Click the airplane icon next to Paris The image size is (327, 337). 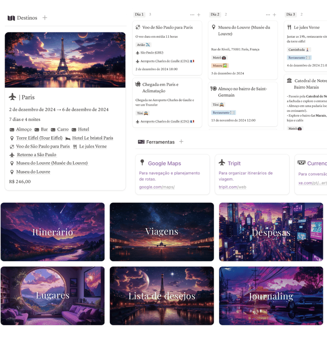point(12,97)
